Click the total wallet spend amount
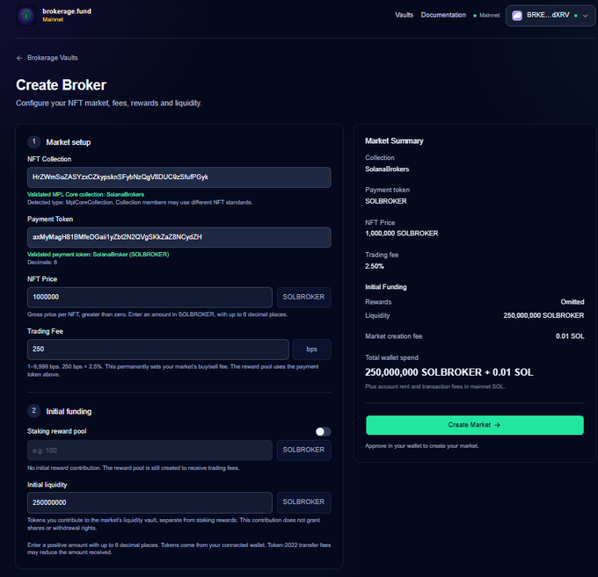 449,372
